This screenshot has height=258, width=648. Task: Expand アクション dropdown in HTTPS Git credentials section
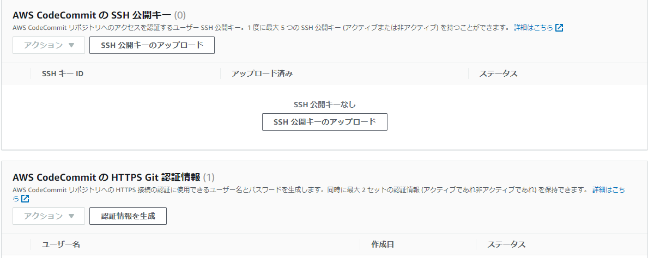[x=49, y=216]
